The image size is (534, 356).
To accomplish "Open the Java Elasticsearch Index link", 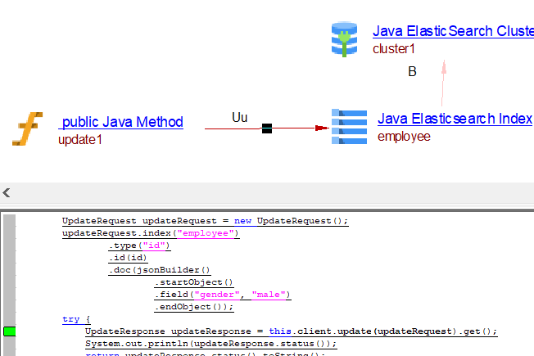I will tap(455, 119).
